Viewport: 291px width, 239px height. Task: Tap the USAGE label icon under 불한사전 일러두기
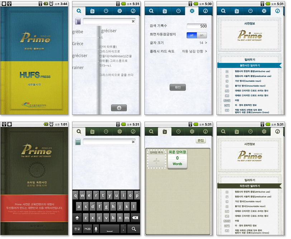coord(227,101)
